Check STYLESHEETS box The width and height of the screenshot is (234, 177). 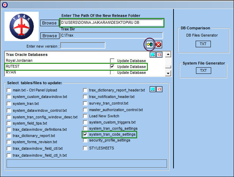tap(85, 148)
